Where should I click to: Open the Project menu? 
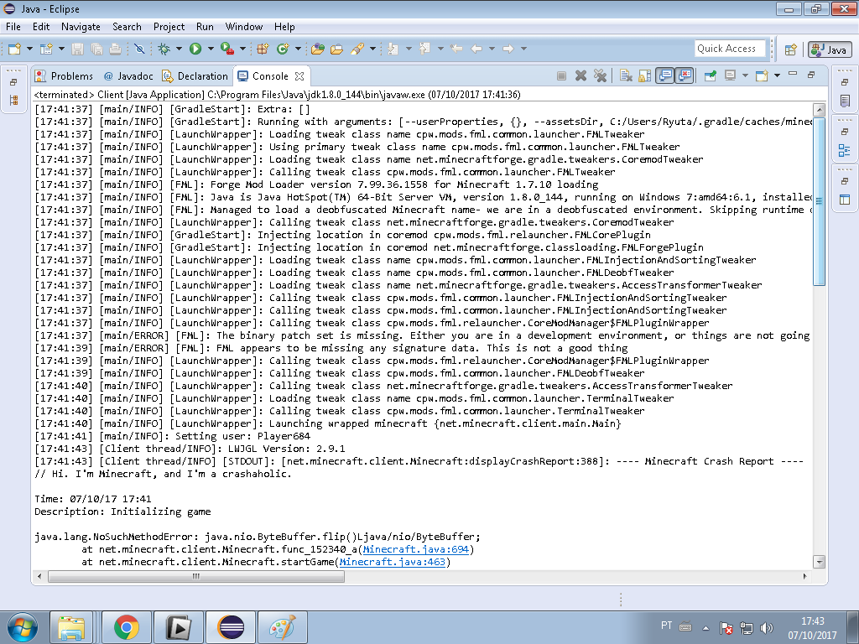(169, 27)
